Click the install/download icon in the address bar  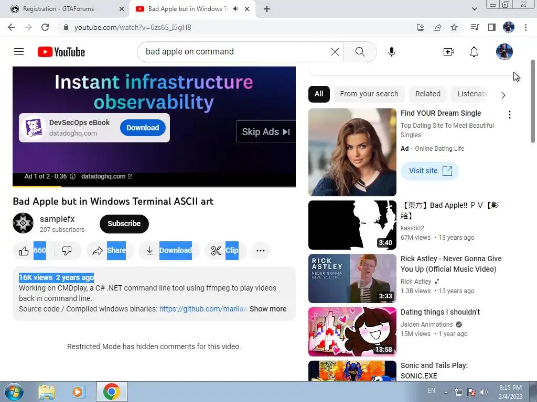(x=420, y=27)
